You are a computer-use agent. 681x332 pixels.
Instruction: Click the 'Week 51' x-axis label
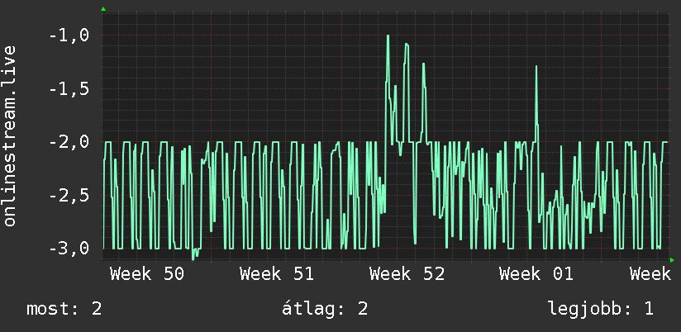click(277, 274)
